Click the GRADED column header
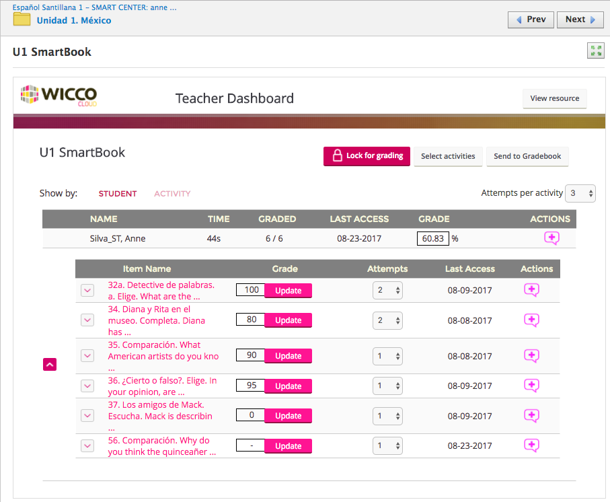The image size is (610, 502). (277, 219)
